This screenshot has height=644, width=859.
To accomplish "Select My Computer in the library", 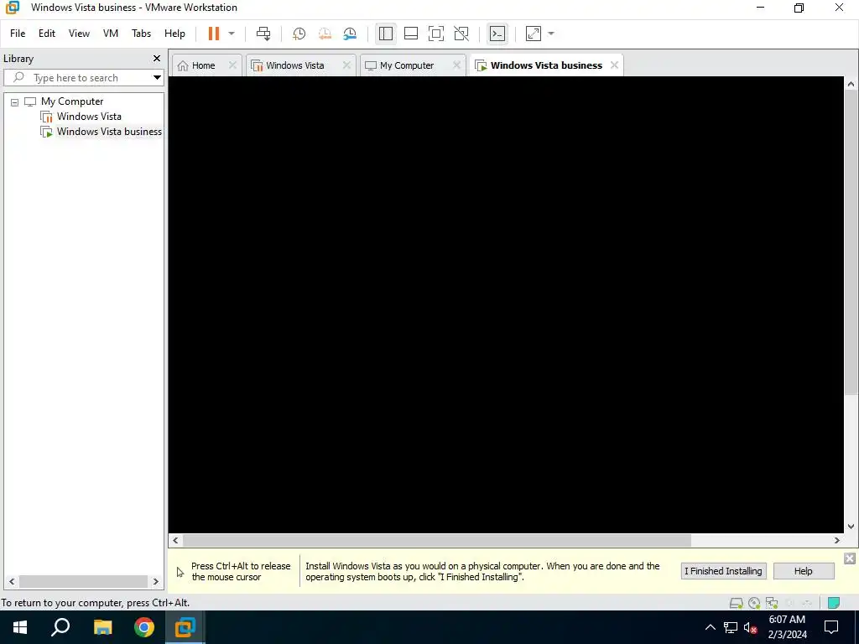I will (72, 101).
